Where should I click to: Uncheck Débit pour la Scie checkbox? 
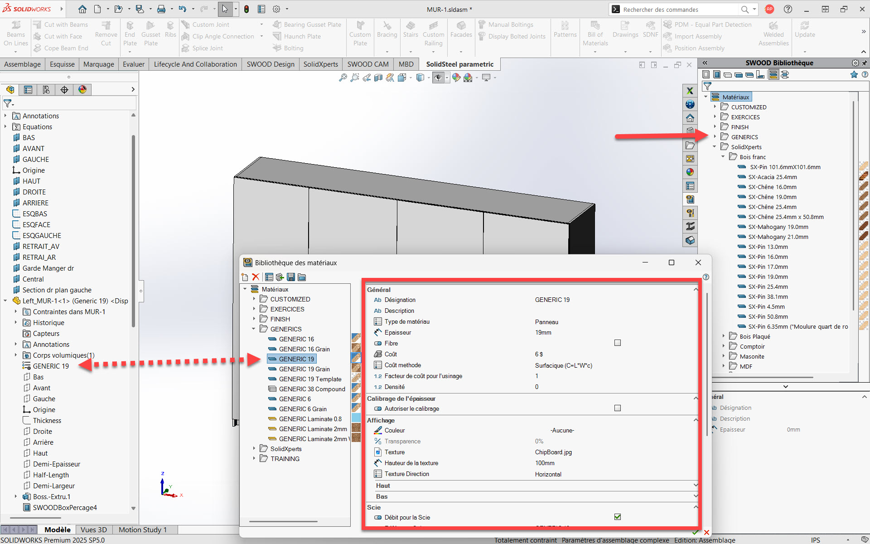click(x=617, y=517)
